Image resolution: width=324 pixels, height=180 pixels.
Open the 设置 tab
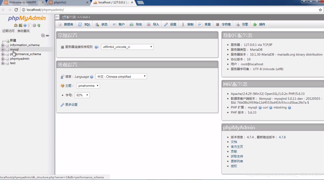pos(170,24)
